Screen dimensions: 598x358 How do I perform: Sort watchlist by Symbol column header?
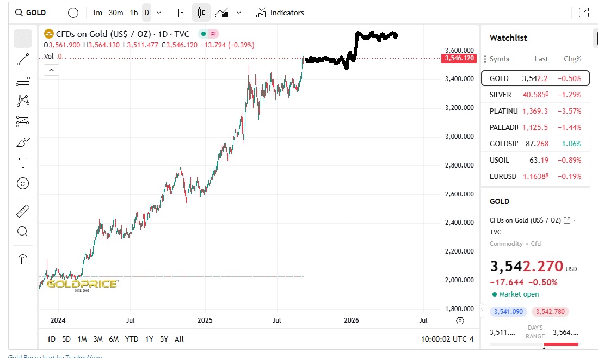tap(500, 59)
